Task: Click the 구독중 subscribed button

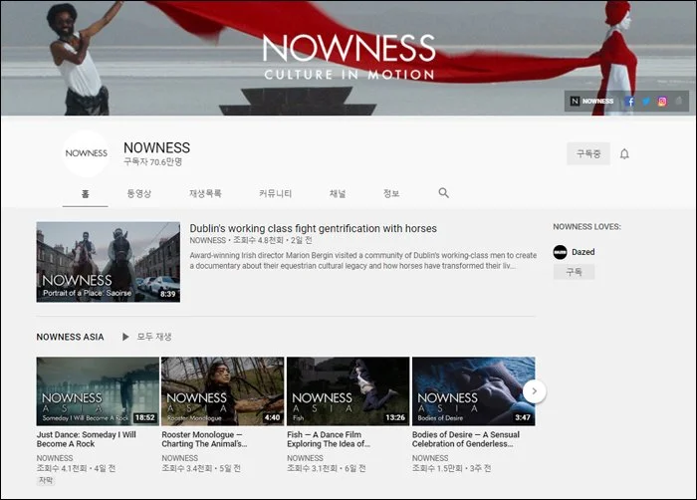Action: pyautogui.click(x=588, y=154)
